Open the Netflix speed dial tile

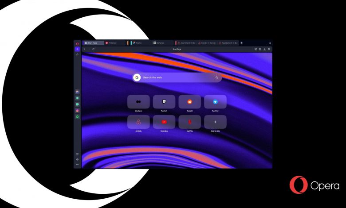(189, 122)
